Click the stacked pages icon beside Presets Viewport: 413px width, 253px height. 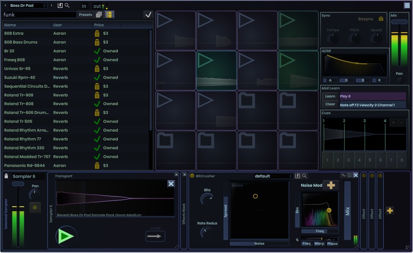pos(99,15)
